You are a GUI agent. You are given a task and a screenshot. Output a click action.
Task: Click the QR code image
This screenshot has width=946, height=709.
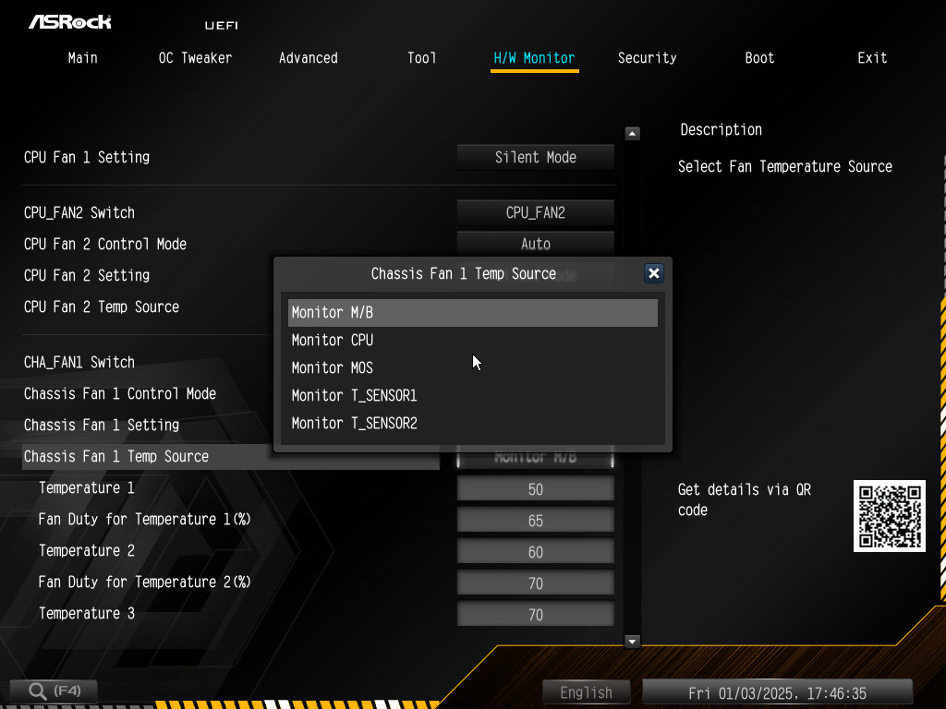point(889,516)
